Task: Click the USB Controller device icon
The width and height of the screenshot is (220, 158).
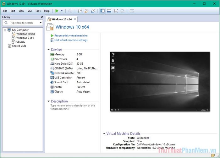Action: (x=52, y=78)
